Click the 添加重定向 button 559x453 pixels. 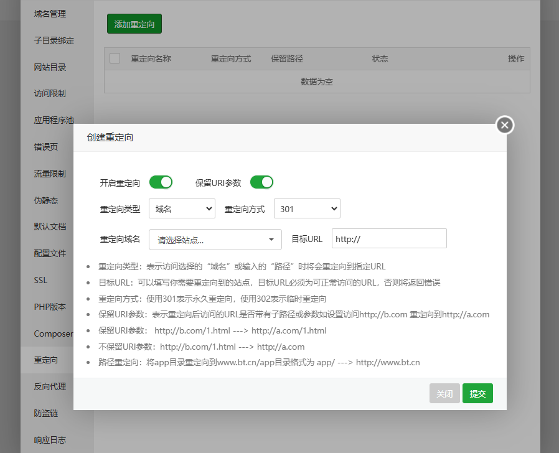134,24
